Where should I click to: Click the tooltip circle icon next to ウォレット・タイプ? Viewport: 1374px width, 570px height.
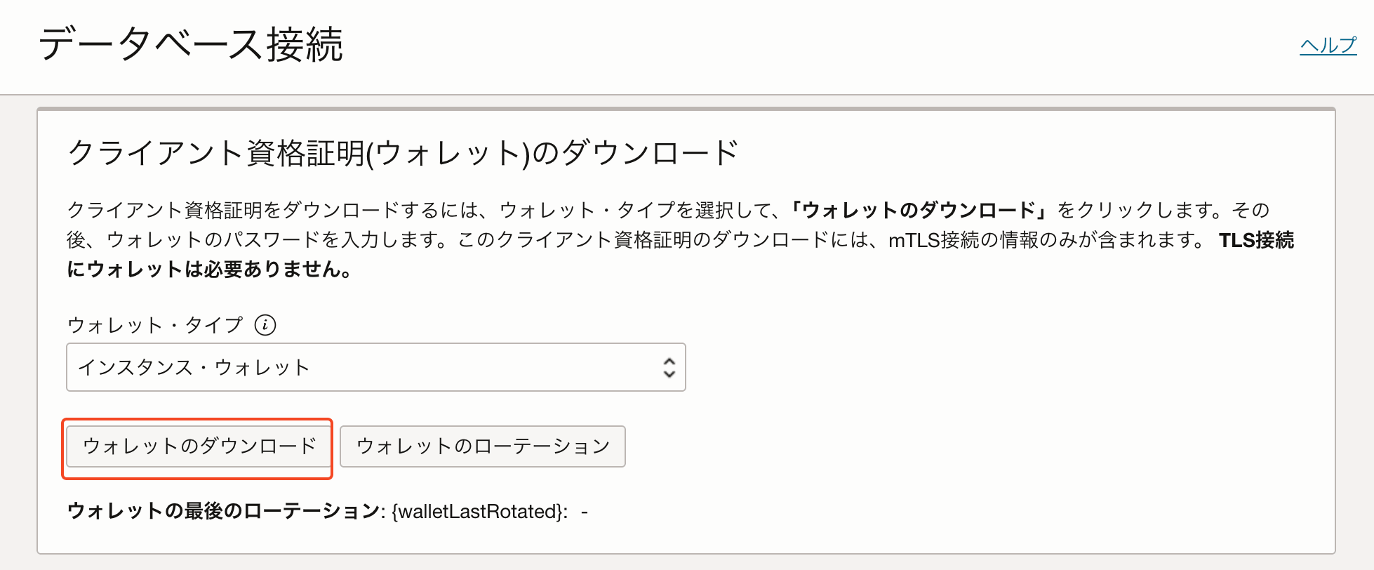point(265,324)
